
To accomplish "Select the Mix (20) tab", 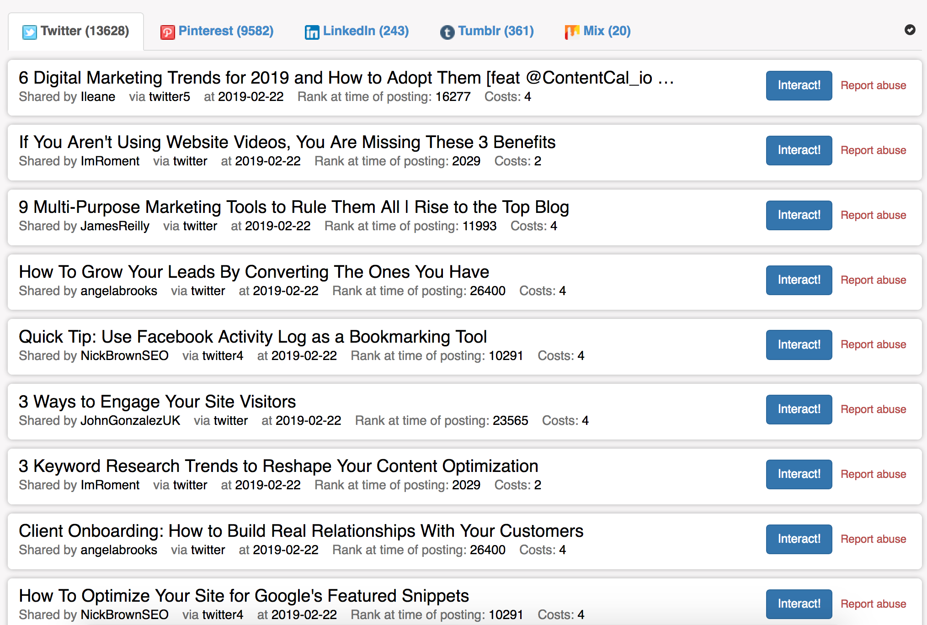I will [x=598, y=31].
